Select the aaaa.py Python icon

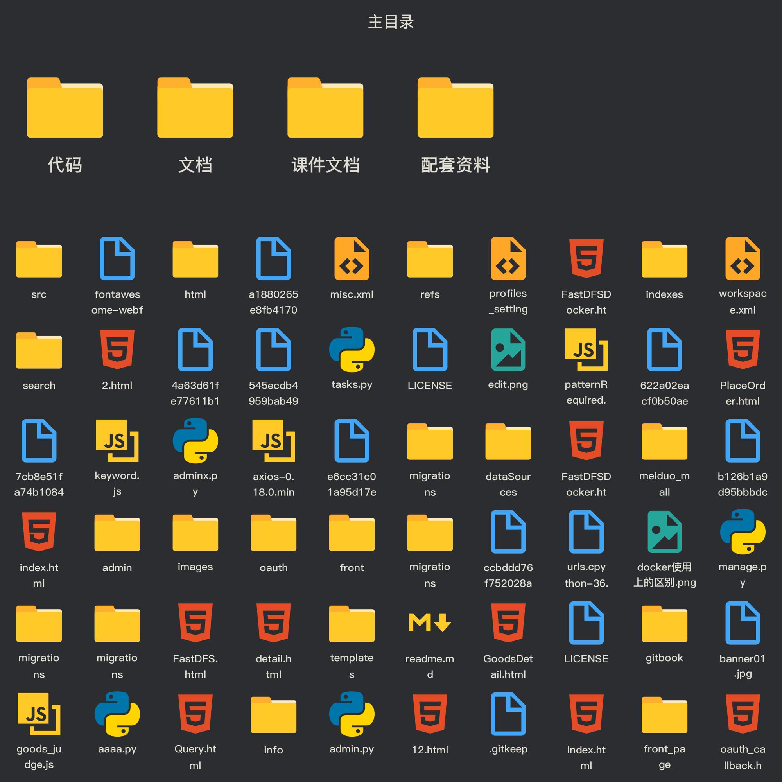pos(117,714)
